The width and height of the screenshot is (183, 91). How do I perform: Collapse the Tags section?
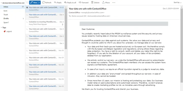pyautogui.click(x=2, y=28)
